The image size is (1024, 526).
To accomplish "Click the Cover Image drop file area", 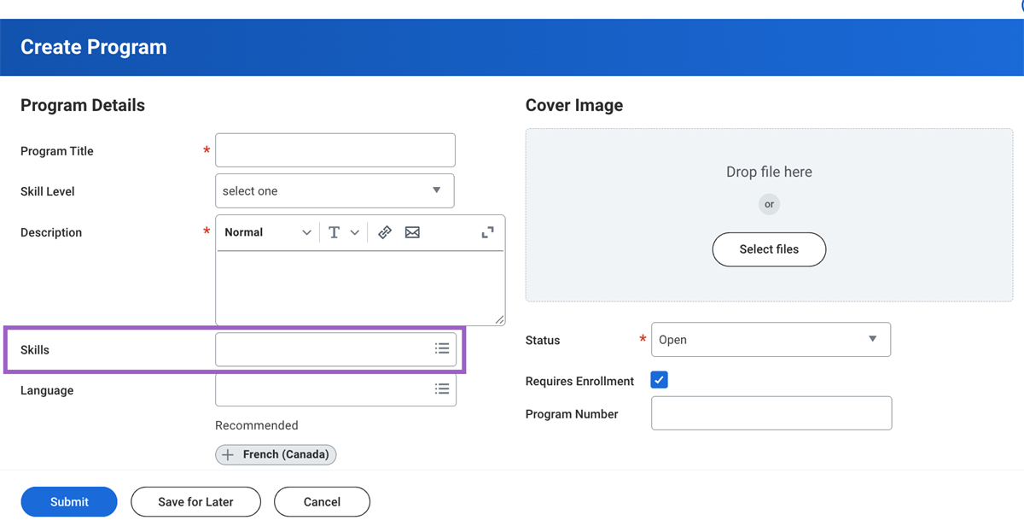I will [769, 215].
